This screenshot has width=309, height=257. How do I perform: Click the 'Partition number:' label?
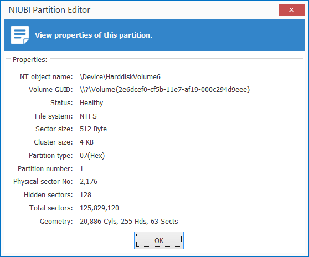pyautogui.click(x=45, y=169)
